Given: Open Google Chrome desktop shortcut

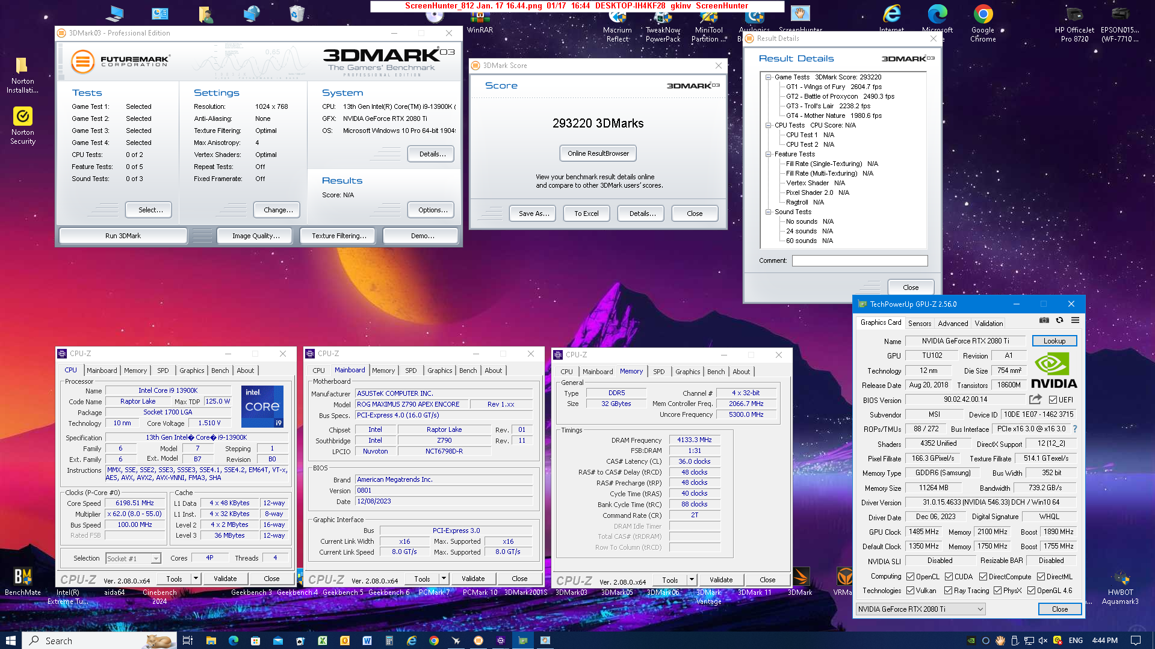Looking at the screenshot, I should 983,23.
